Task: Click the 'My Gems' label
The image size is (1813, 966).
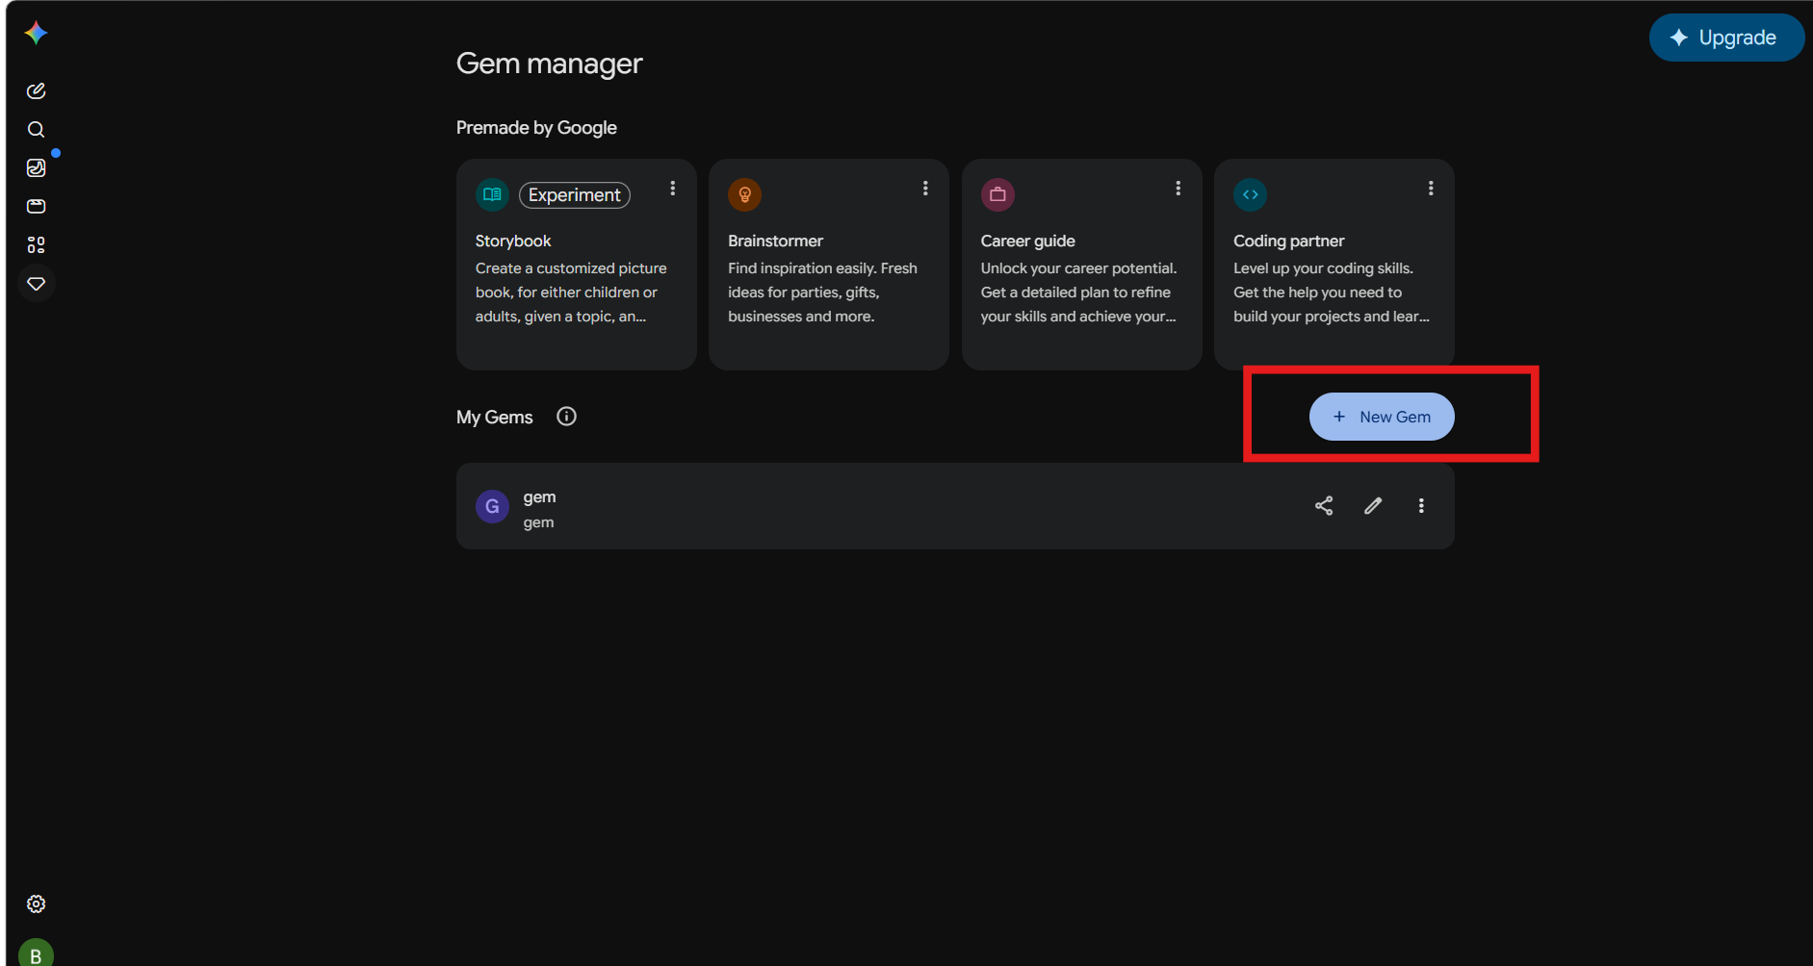Action: (494, 417)
